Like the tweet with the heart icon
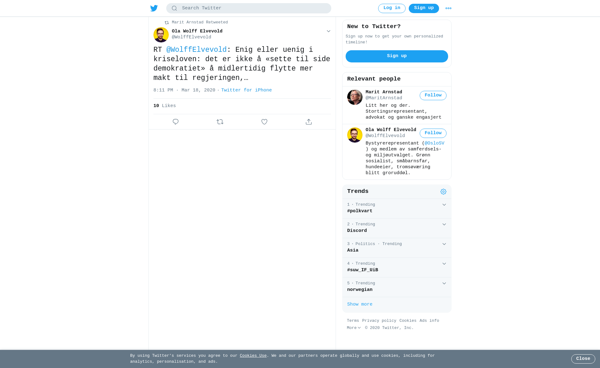 (x=264, y=122)
